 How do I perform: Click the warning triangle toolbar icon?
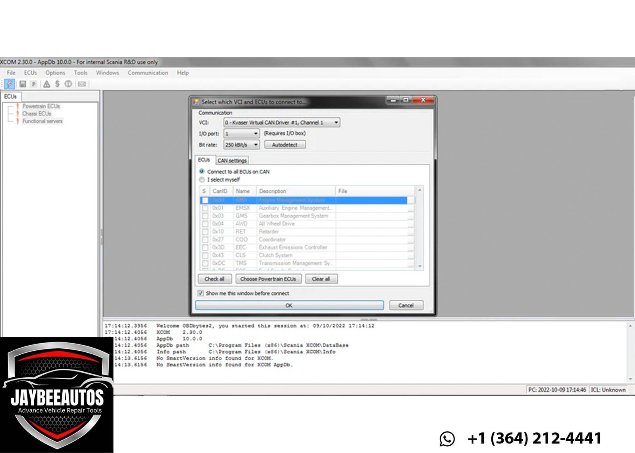[x=46, y=84]
